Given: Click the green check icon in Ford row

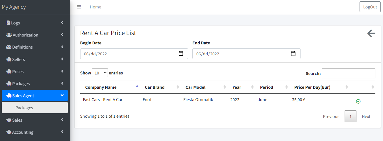Looking at the screenshot, I should [358, 101].
